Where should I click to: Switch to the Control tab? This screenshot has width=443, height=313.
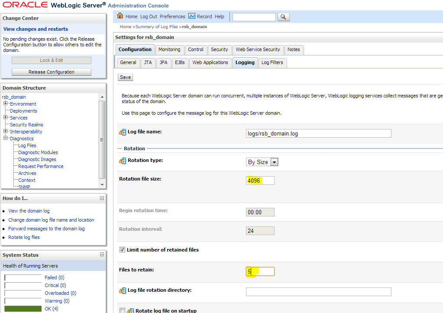coord(195,49)
